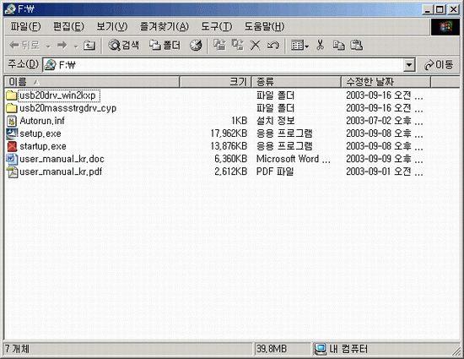464x359 pixels.
Task: Click the address bar F:₩ field
Action: click(x=224, y=65)
